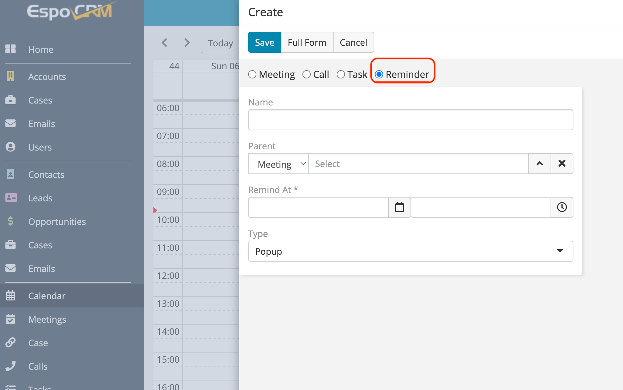The width and height of the screenshot is (623, 390).
Task: Open calendar date picker for Remind At
Action: (399, 207)
